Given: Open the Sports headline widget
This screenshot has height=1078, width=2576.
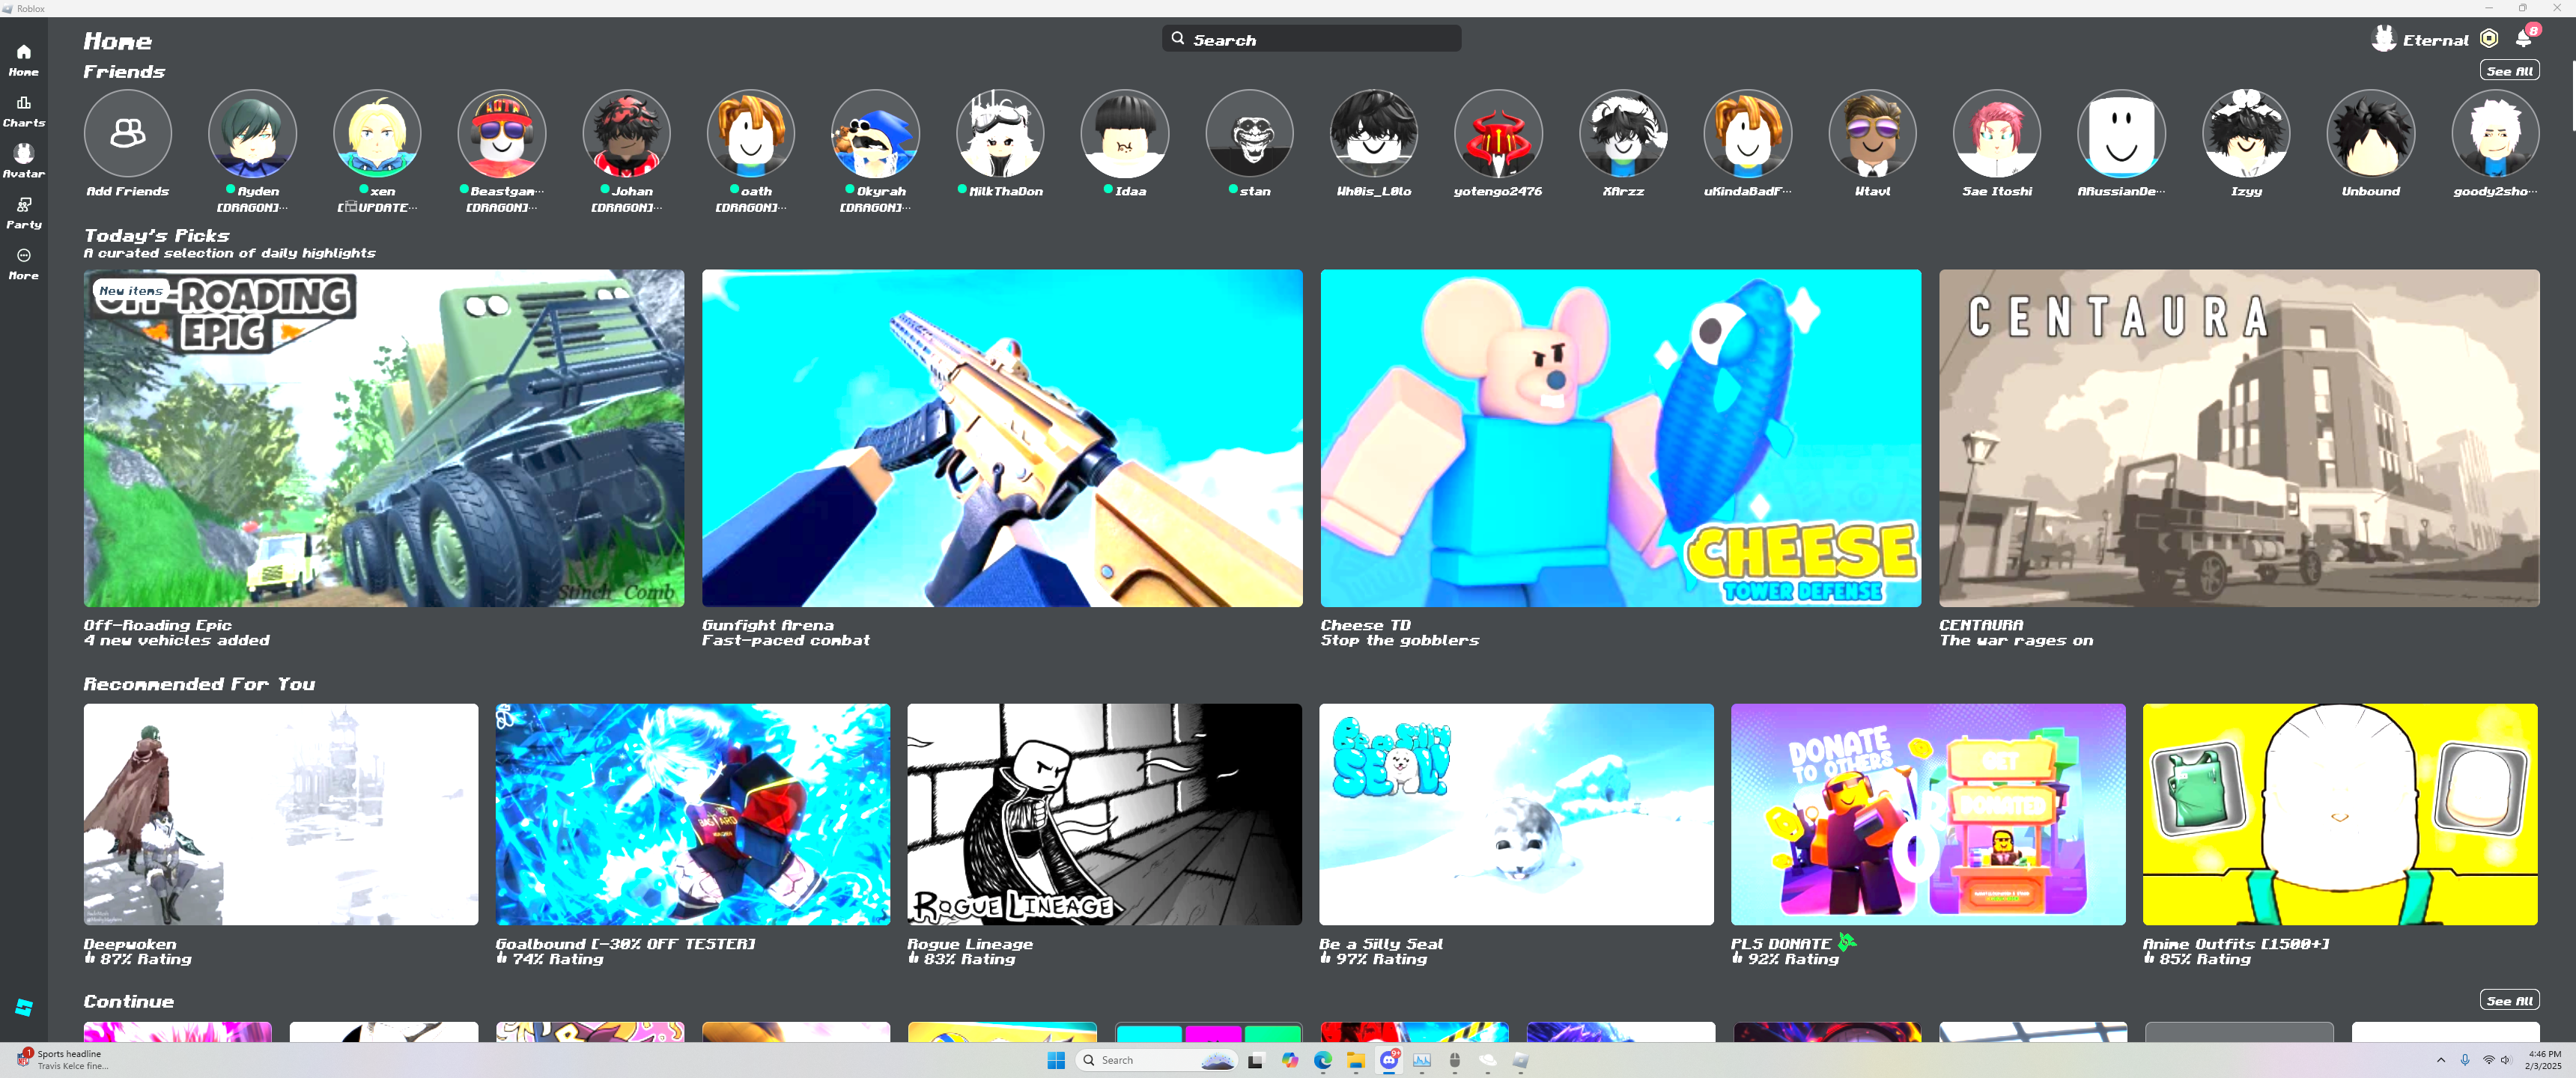Looking at the screenshot, I should tap(64, 1060).
